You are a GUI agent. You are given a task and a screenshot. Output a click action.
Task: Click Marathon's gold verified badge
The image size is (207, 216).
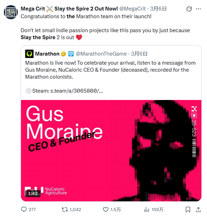64,54
